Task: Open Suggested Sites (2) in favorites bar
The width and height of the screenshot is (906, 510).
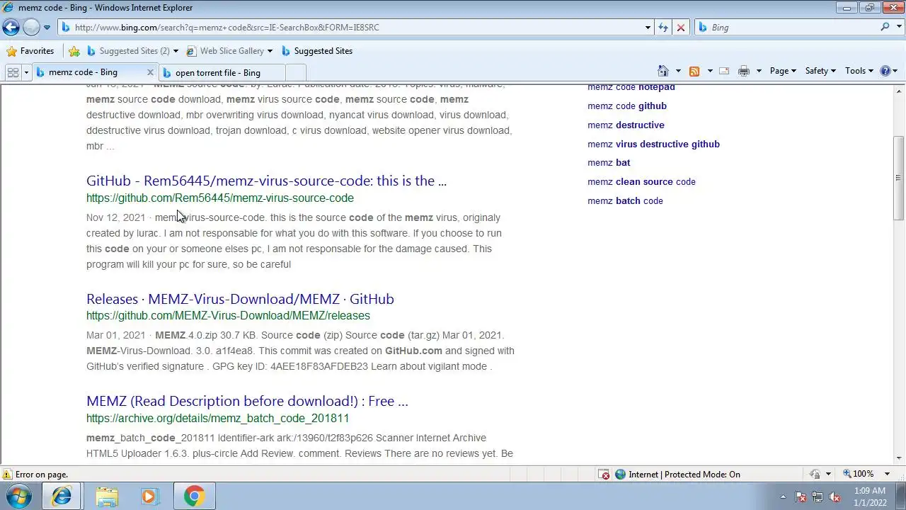Action: point(127,51)
